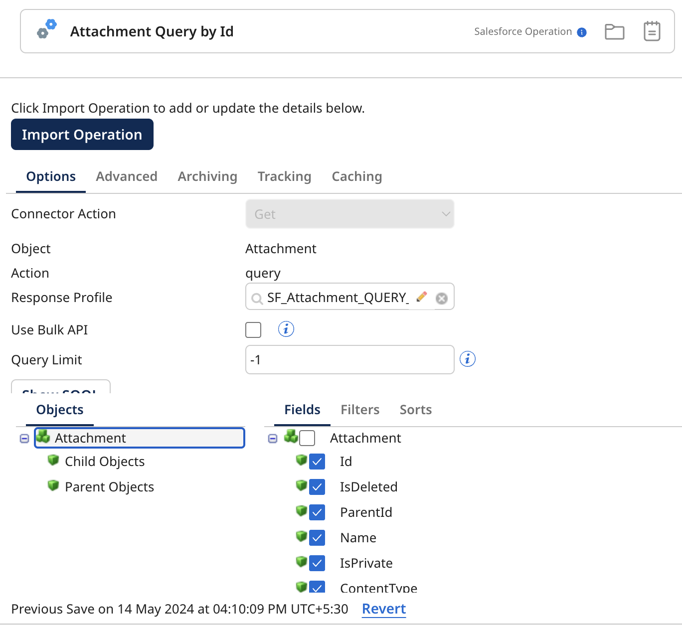This screenshot has height=625, width=682.
Task: Collapse the Attachment fields list
Action: pos(272,438)
